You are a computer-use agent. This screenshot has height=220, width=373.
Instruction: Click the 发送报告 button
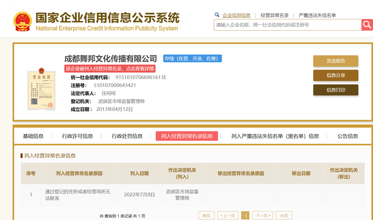(x=335, y=61)
